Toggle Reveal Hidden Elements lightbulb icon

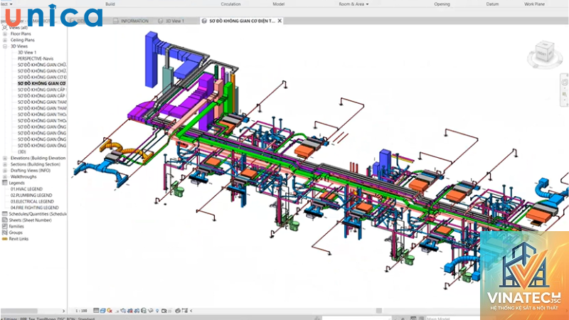coord(157,311)
